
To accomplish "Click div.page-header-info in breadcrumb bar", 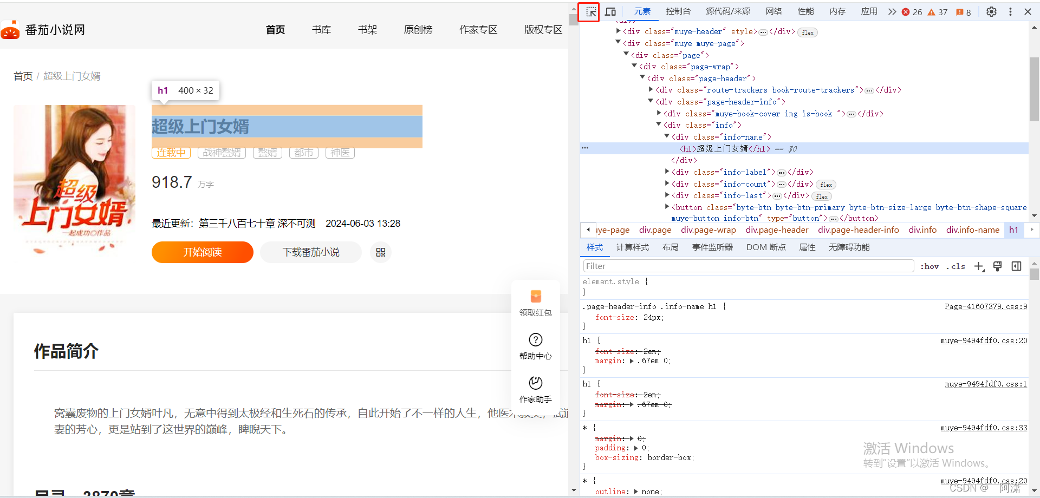I will coord(859,230).
